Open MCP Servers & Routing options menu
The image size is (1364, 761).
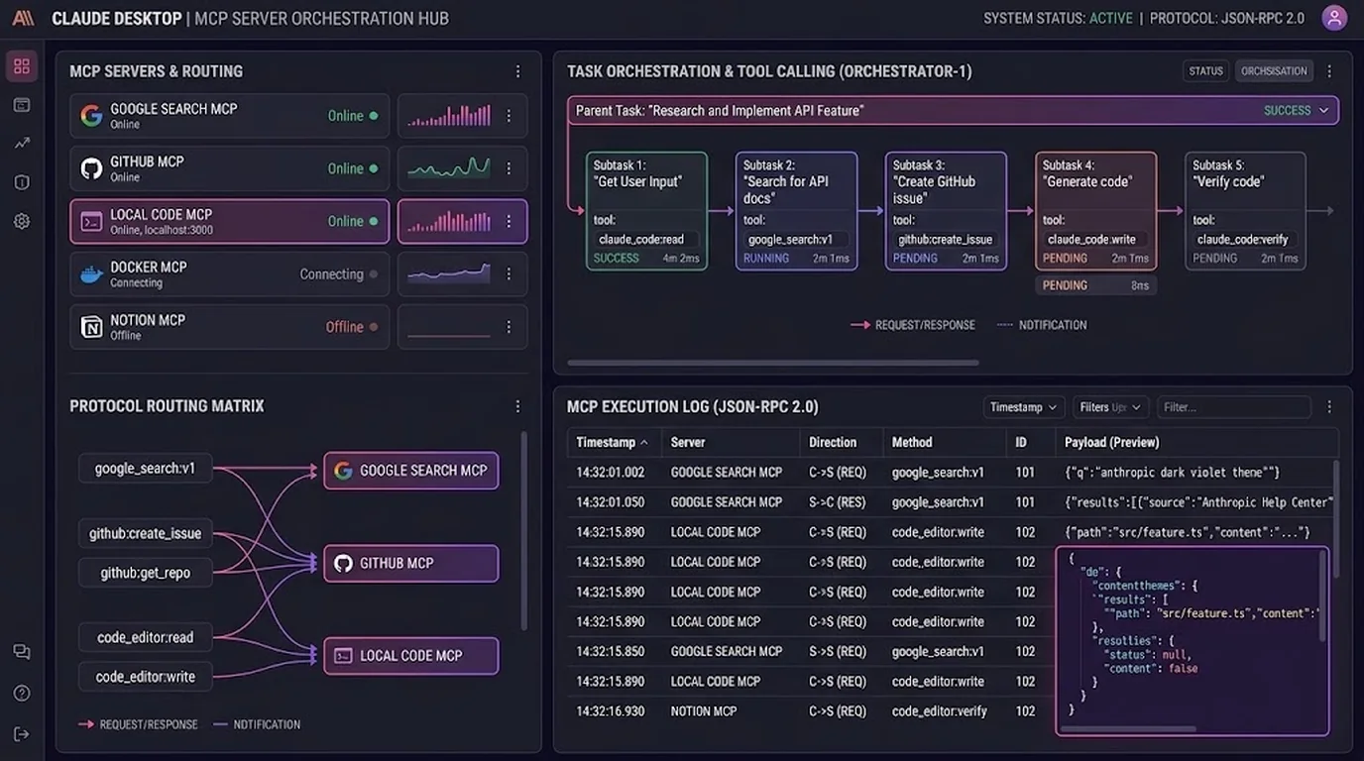coord(517,71)
